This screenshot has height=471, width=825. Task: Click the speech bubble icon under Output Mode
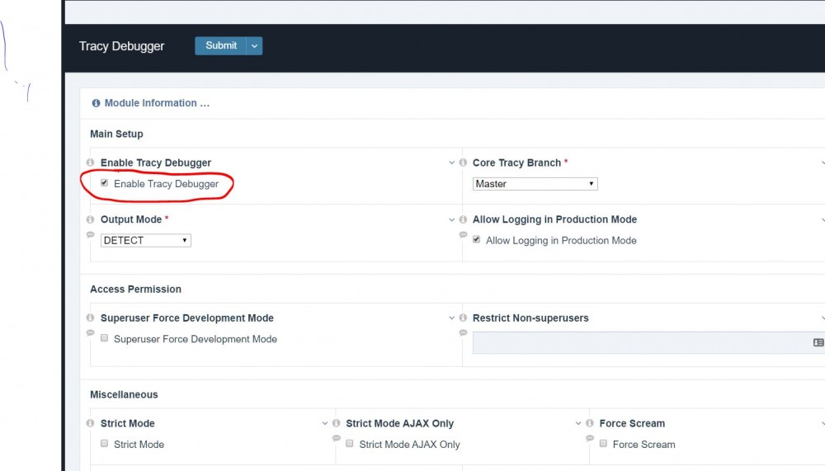(91, 235)
